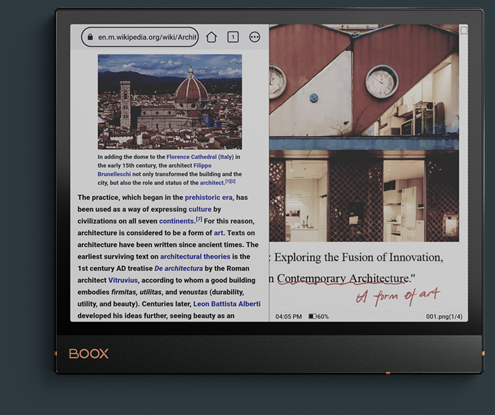The image size is (495, 415).
Task: Open the three-dot browser menu
Action: (254, 37)
